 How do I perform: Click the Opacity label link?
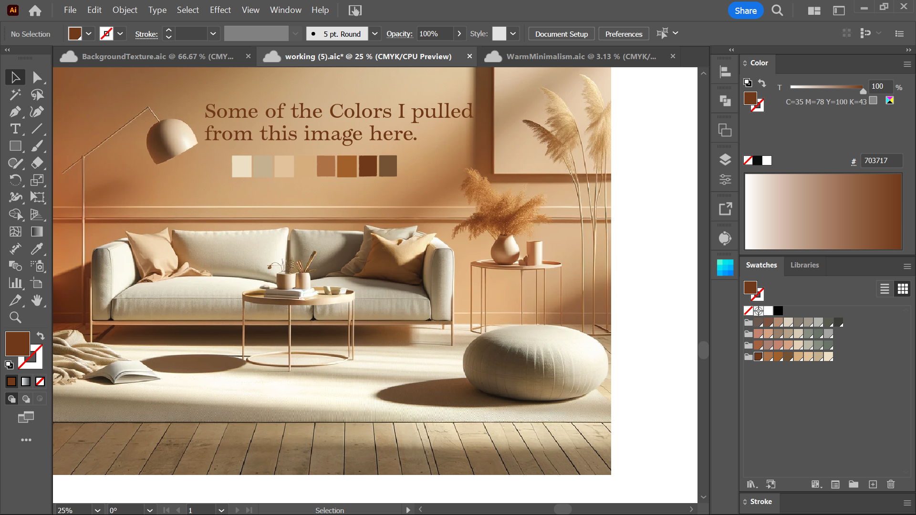(x=399, y=34)
